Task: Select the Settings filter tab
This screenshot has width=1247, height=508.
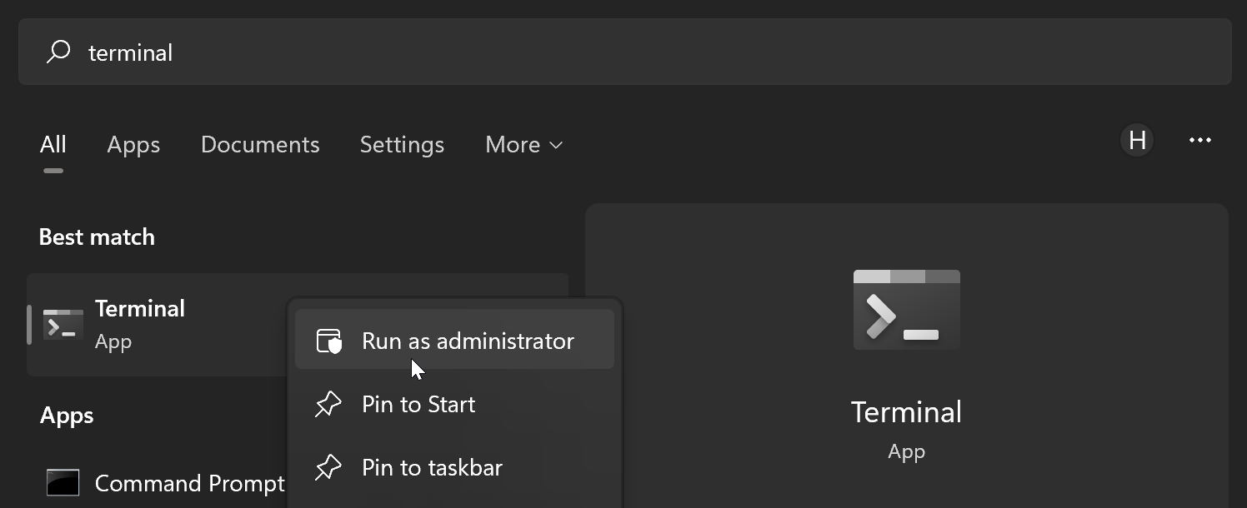Action: [402, 145]
